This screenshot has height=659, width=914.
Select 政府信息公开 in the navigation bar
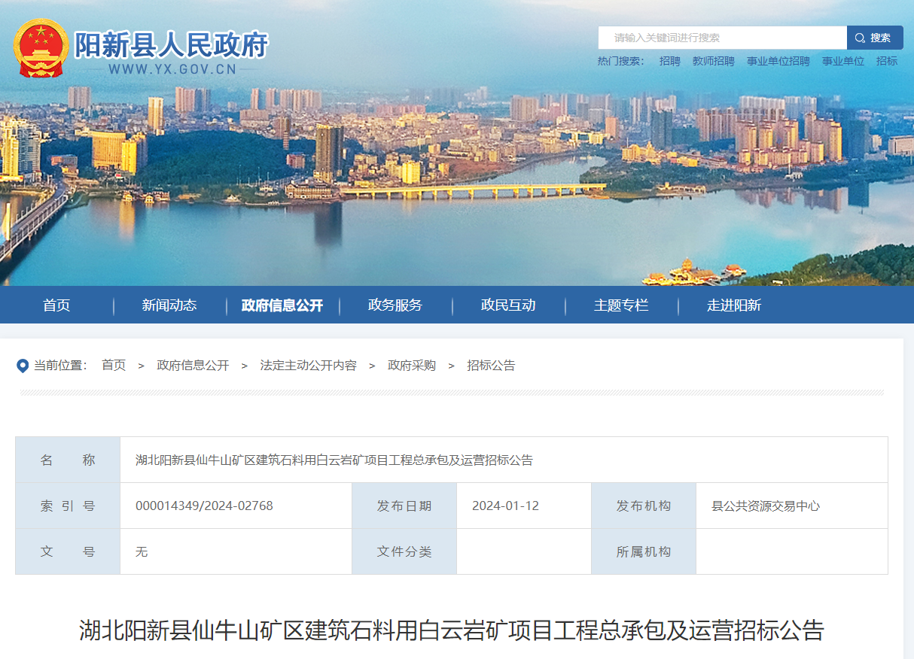282,305
